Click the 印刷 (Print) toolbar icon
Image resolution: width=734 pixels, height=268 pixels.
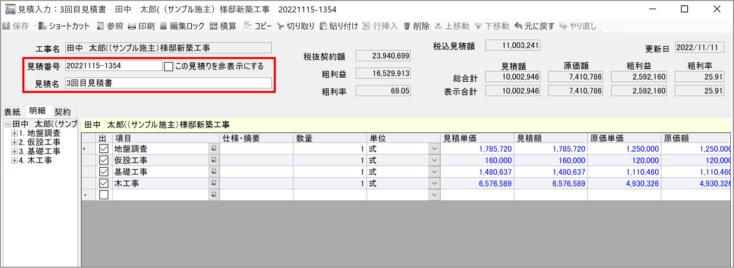click(x=141, y=26)
